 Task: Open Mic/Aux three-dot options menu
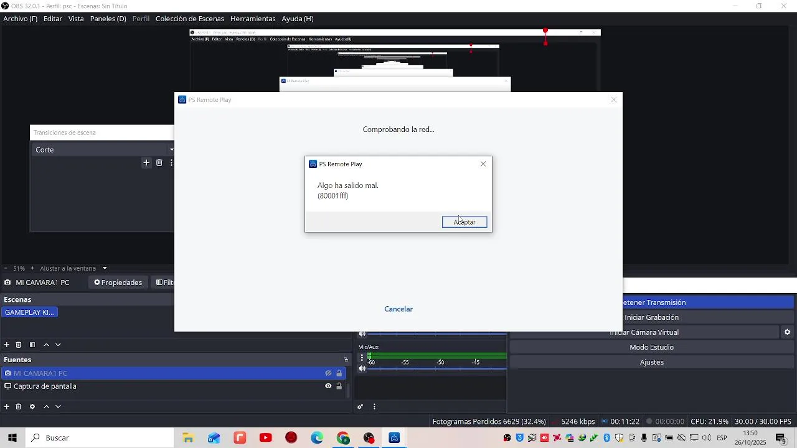click(x=362, y=358)
